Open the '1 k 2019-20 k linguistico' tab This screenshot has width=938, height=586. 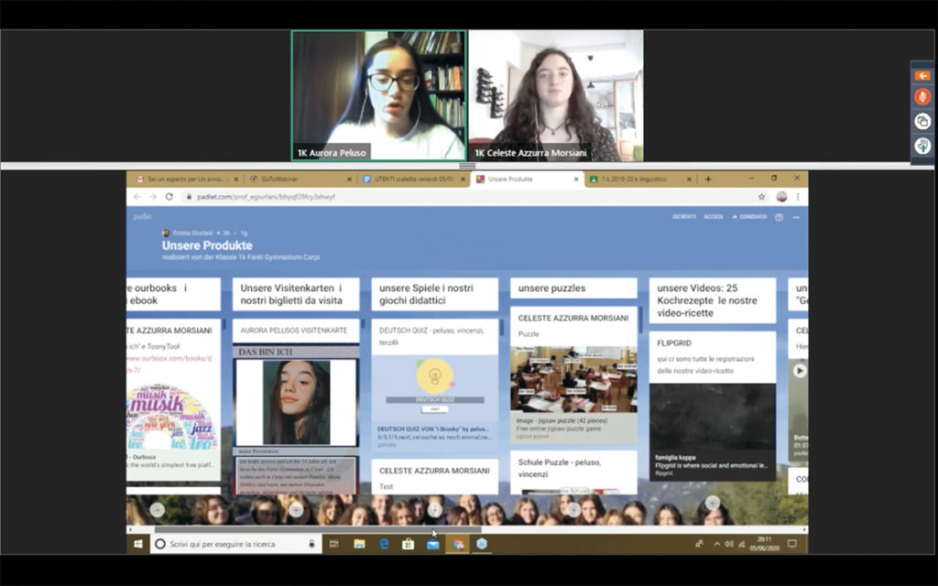[638, 179]
